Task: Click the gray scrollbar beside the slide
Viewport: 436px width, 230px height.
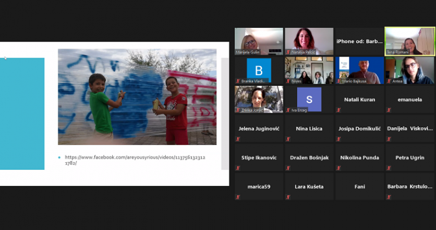Action: point(225,114)
